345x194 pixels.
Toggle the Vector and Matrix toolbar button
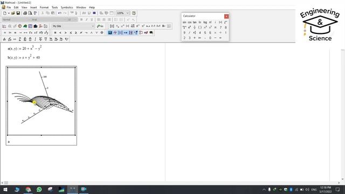point(120,32)
